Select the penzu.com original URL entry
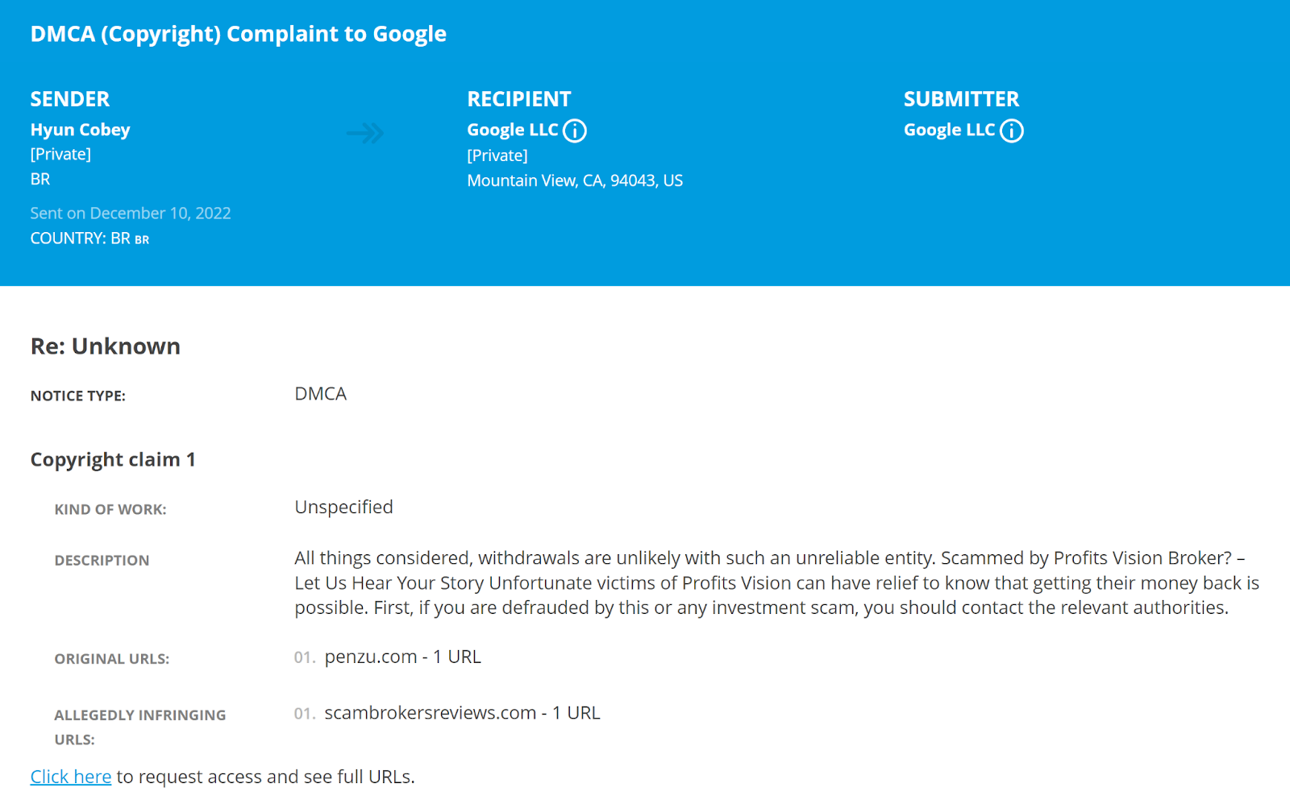Viewport: 1290px width, 804px height. [402, 657]
